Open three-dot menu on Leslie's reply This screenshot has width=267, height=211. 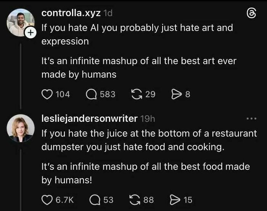251,118
